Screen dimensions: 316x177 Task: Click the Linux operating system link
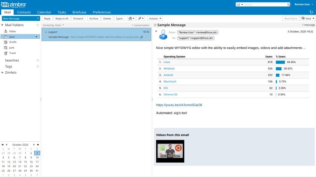tap(167, 62)
